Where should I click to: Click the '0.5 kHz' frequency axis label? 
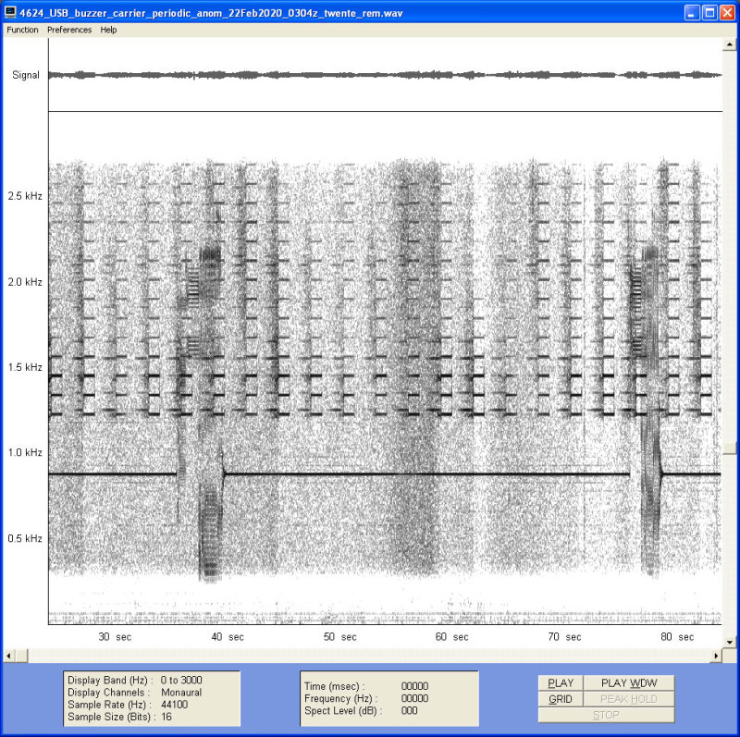[x=25, y=538]
